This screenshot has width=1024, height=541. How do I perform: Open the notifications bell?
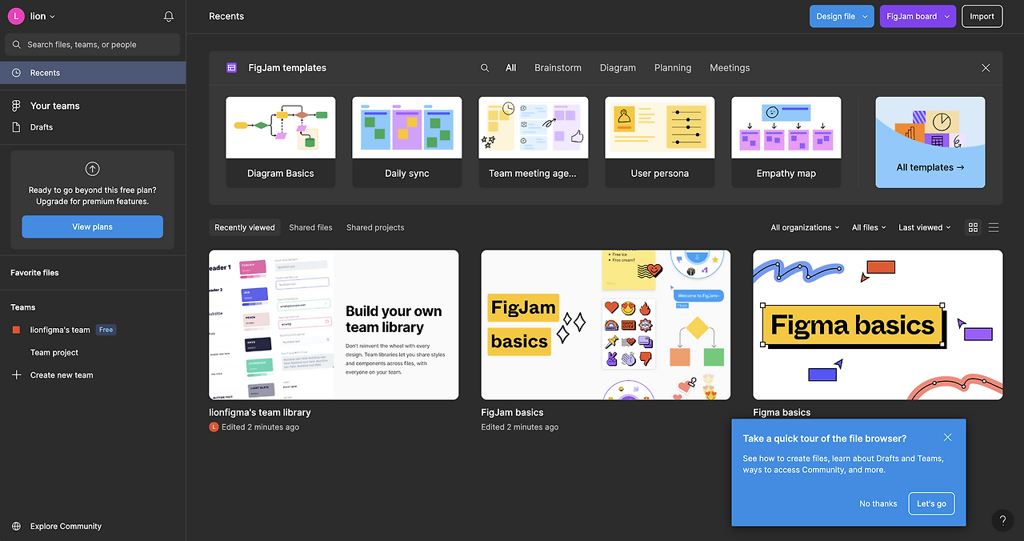click(168, 16)
